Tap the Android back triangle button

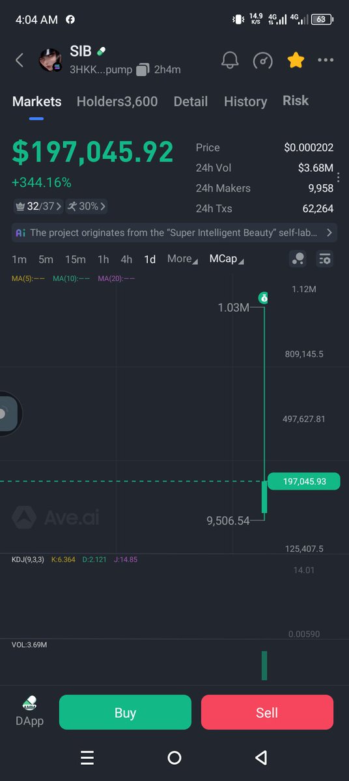[x=261, y=758]
